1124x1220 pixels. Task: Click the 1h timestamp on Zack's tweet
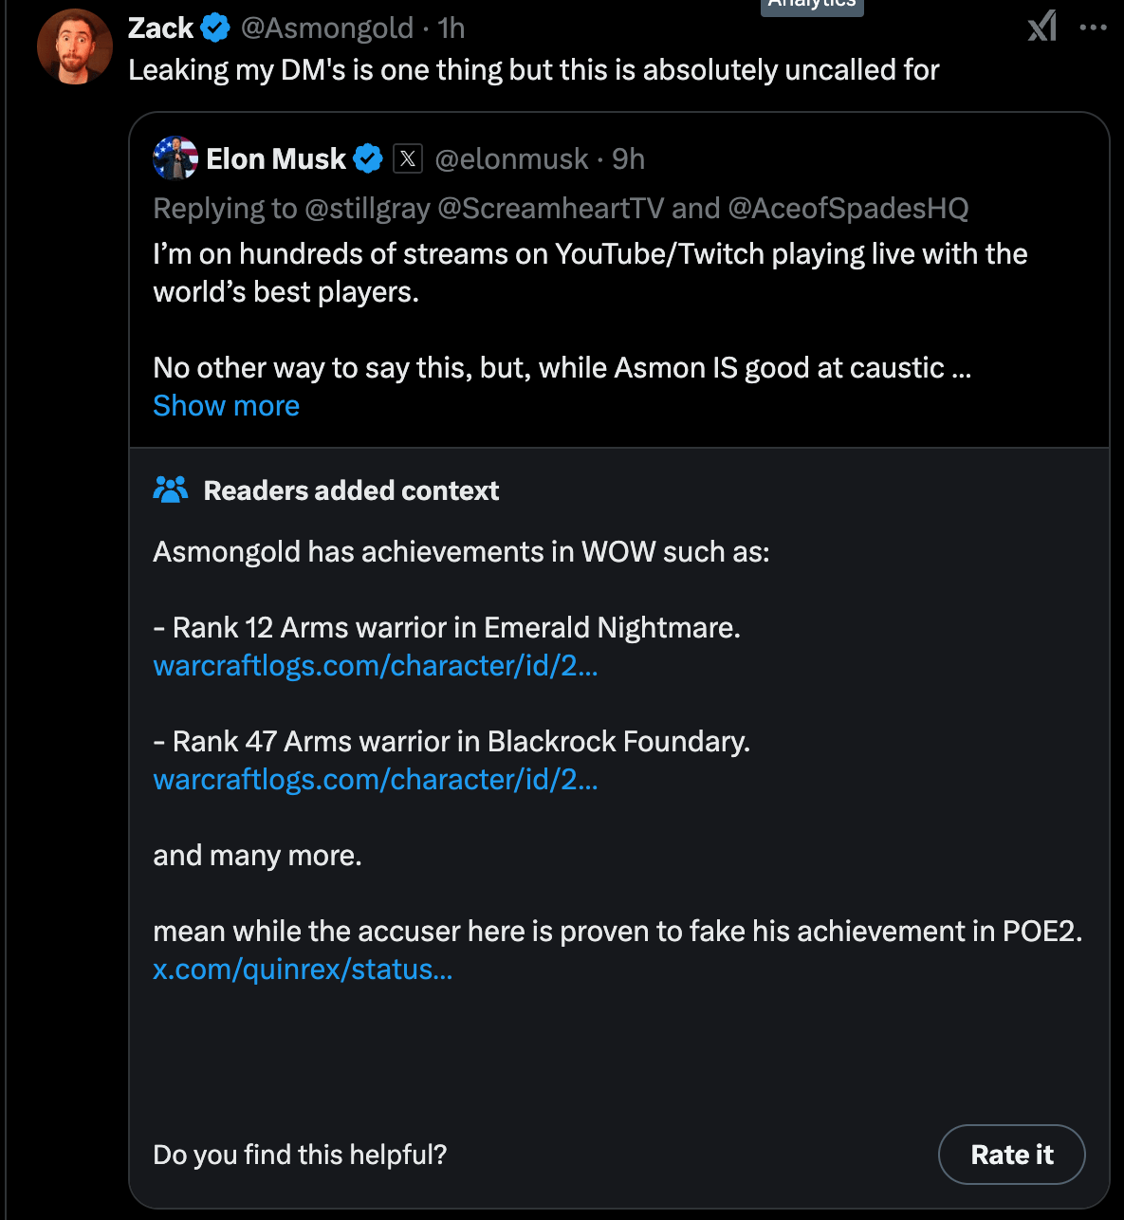coord(451,28)
